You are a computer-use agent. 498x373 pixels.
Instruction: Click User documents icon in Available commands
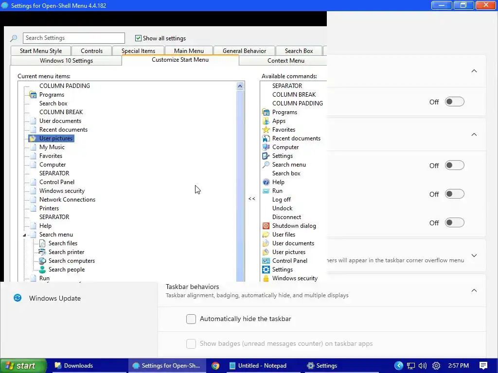[266, 243]
